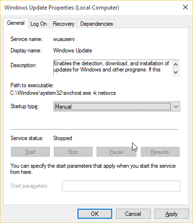Focus the Start parameters text field
Screen dimensions: 193x223
(121, 186)
